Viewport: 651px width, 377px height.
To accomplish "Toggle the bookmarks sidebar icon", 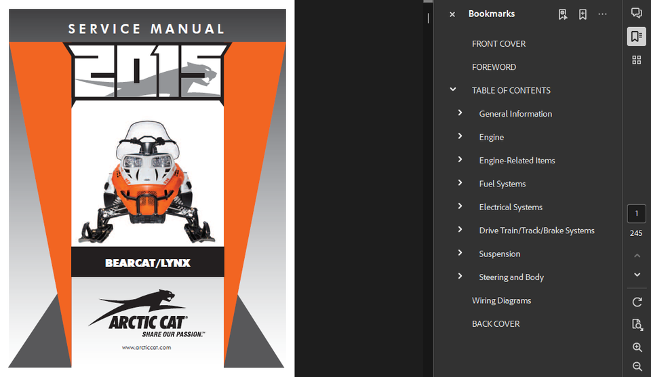I will pos(637,37).
